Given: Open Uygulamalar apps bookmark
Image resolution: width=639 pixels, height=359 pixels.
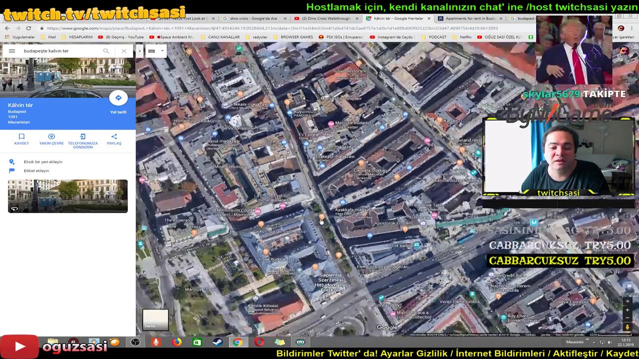Looking at the screenshot, I should pos(20,37).
